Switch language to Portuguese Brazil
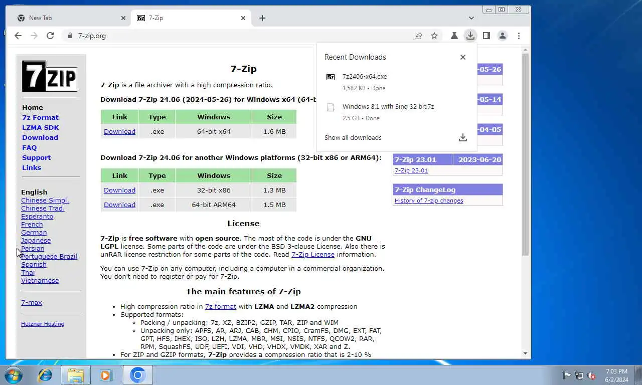Screen dimensions: 642x385 point(49,257)
